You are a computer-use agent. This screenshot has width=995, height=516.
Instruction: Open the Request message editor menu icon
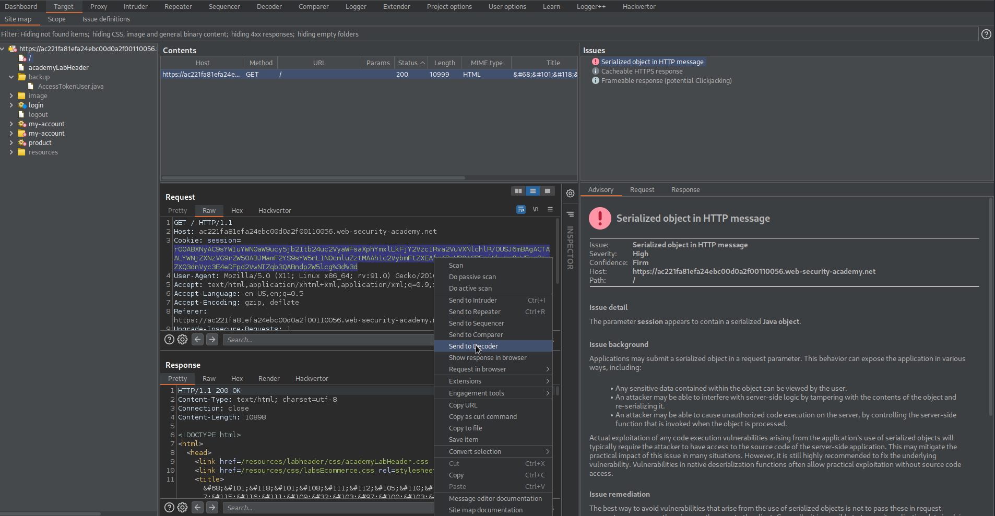[550, 209]
